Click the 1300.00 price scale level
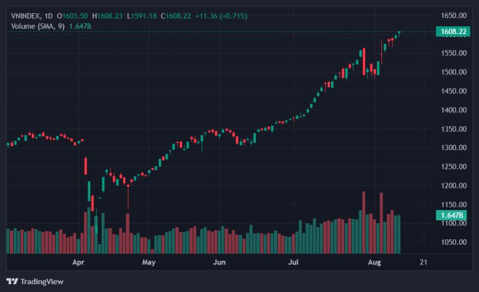479x292 pixels. click(x=454, y=148)
